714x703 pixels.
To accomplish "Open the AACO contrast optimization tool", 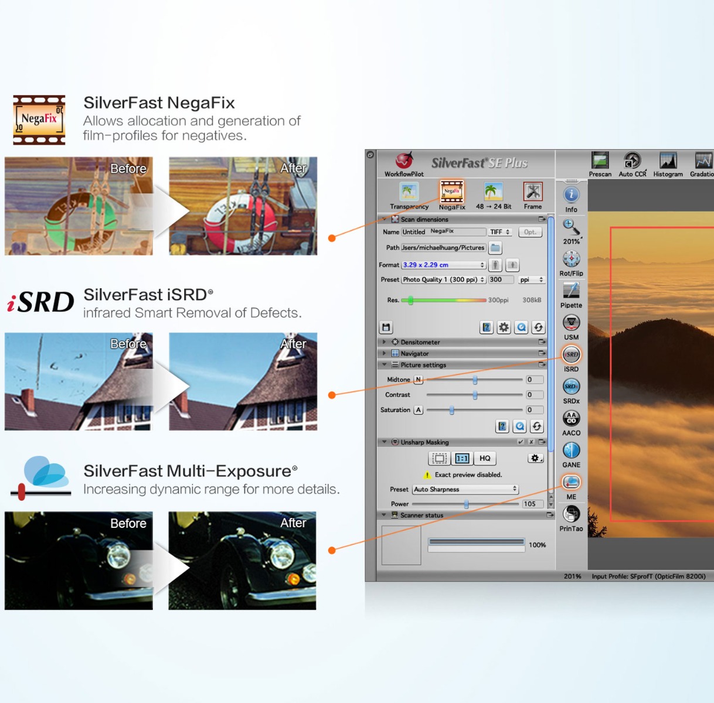I will point(571,418).
